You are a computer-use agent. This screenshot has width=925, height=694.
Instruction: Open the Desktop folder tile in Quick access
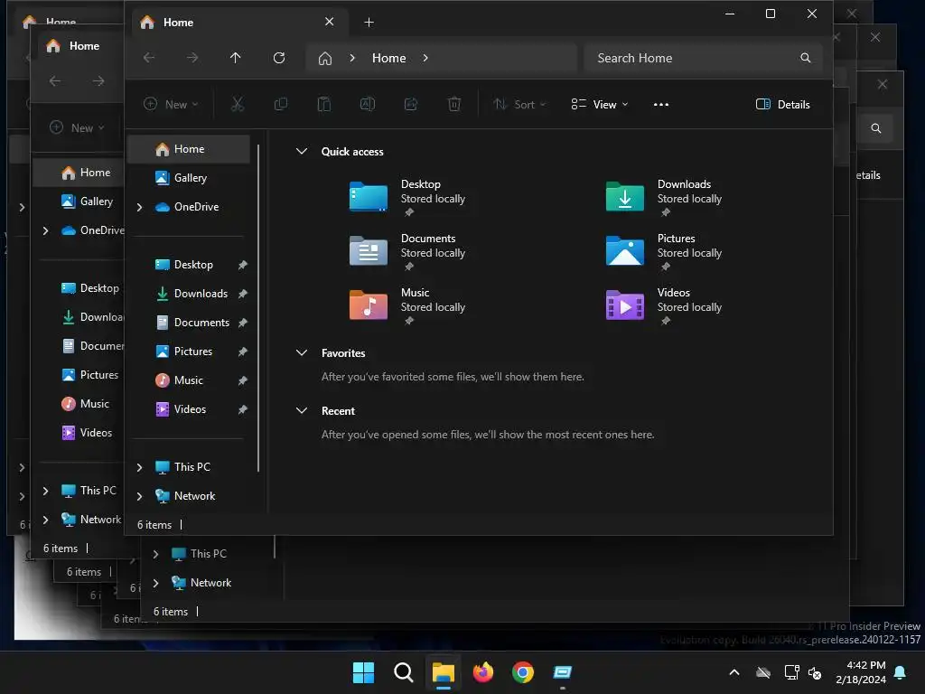tap(407, 197)
